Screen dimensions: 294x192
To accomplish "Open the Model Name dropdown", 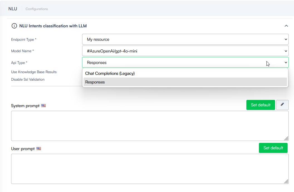I will [x=185, y=51].
